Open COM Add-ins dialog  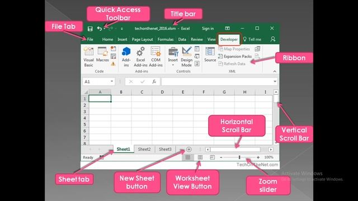[x=156, y=57]
